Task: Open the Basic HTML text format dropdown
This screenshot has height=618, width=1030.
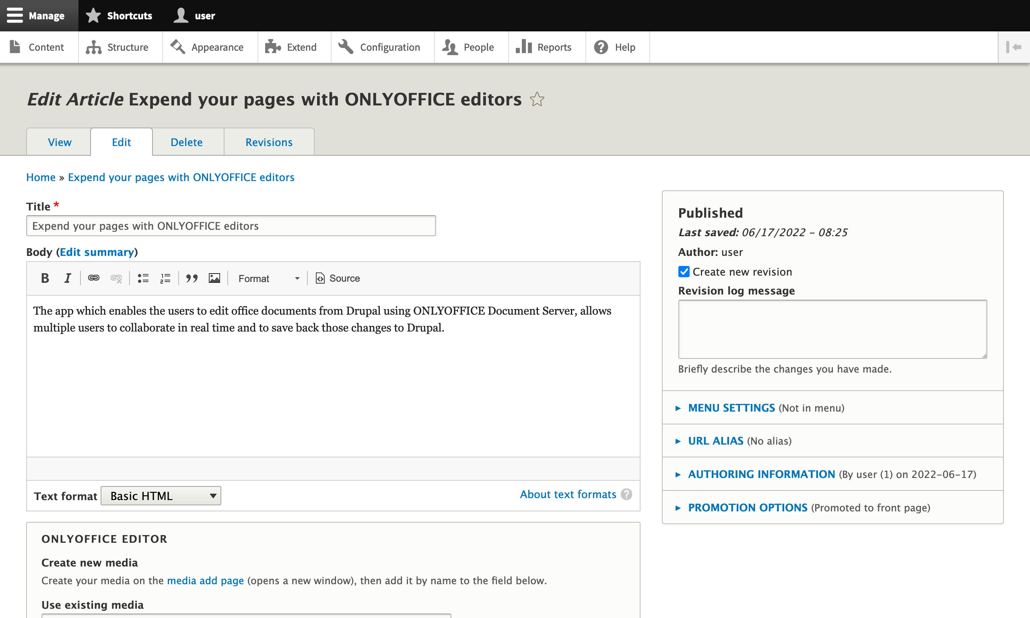Action: [161, 496]
